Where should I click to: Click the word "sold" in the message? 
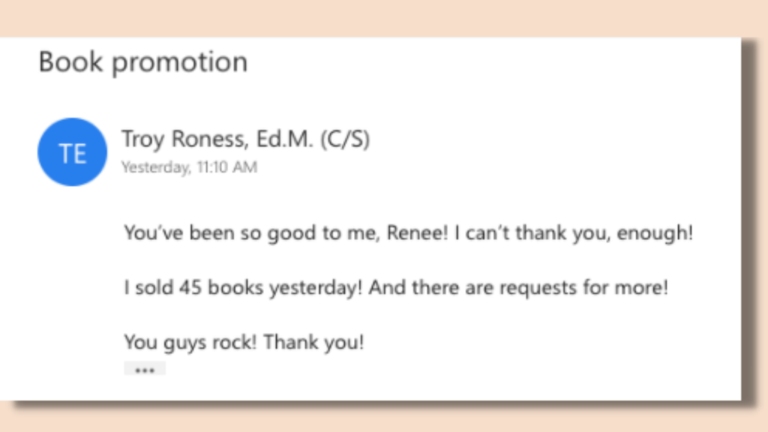pyautogui.click(x=154, y=288)
